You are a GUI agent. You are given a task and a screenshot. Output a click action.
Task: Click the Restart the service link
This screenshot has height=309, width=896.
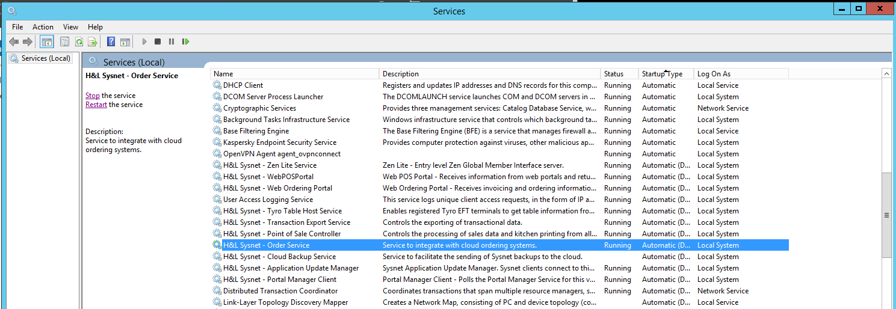96,105
